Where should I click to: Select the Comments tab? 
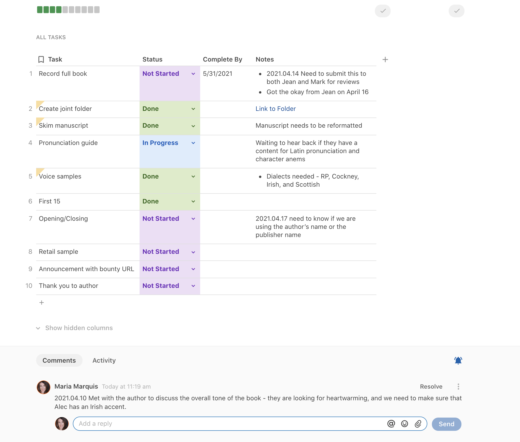pyautogui.click(x=59, y=360)
